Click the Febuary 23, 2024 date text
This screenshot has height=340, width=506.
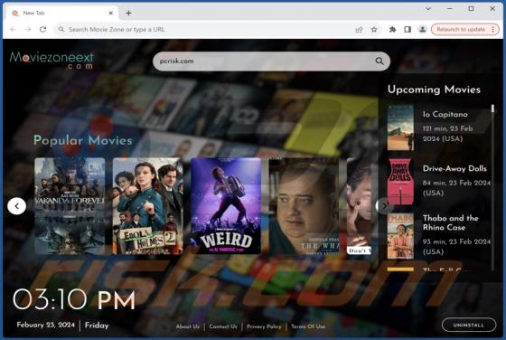click(x=45, y=325)
